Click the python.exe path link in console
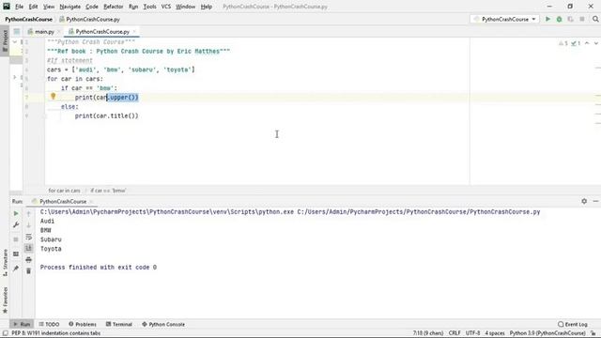The height and width of the screenshot is (338, 601). point(167,211)
